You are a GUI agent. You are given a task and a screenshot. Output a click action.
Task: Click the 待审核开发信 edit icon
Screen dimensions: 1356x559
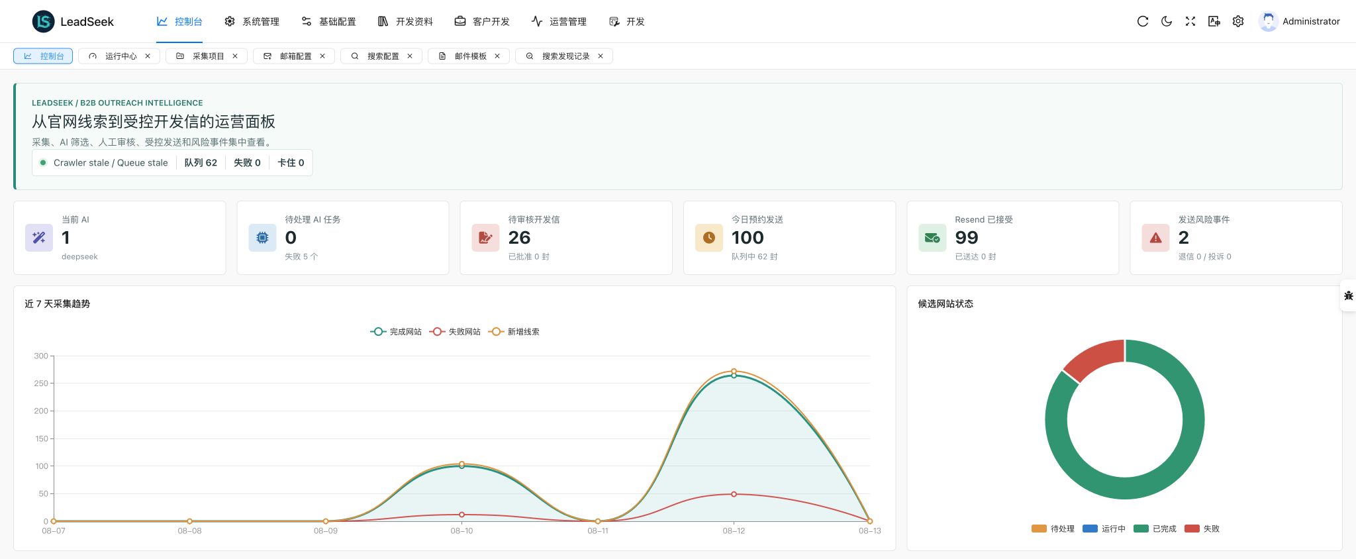(x=485, y=238)
